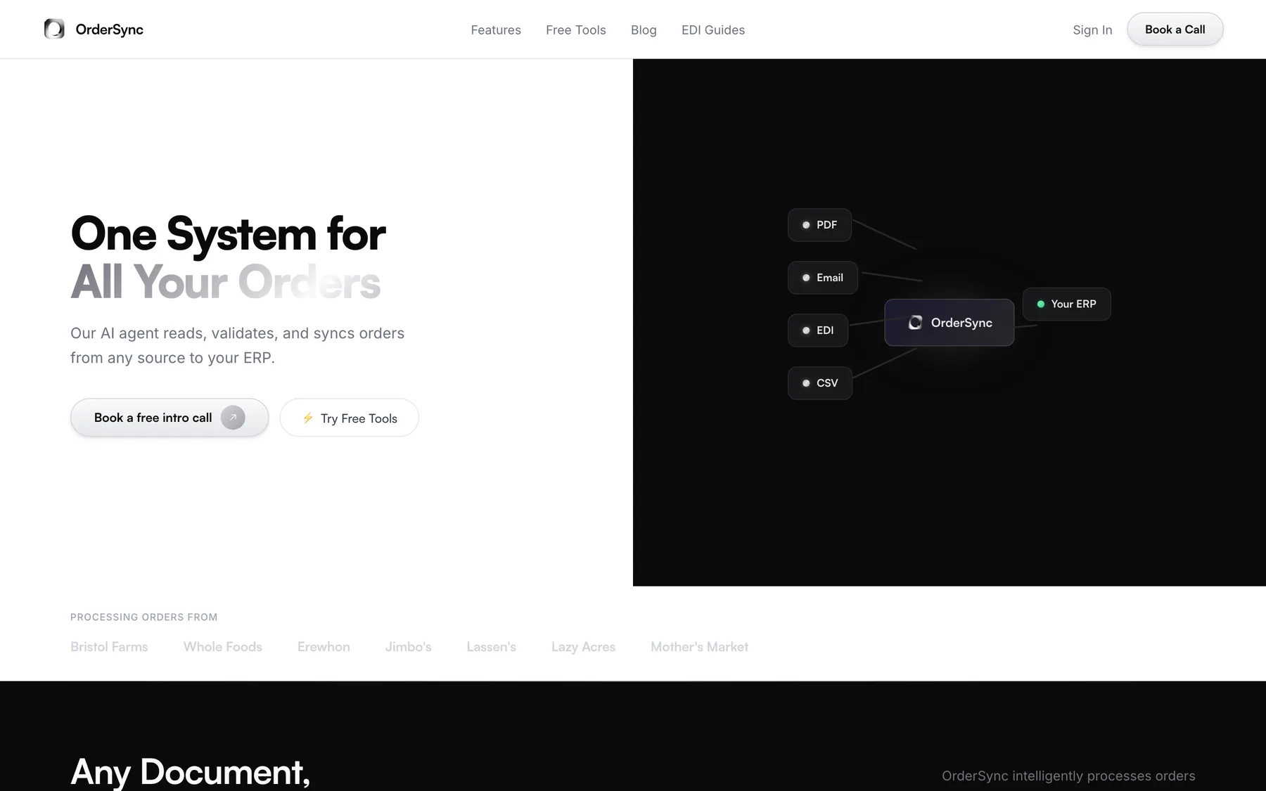Select the Email source node
Screen dimensions: 1266x791
pyautogui.click(x=823, y=278)
